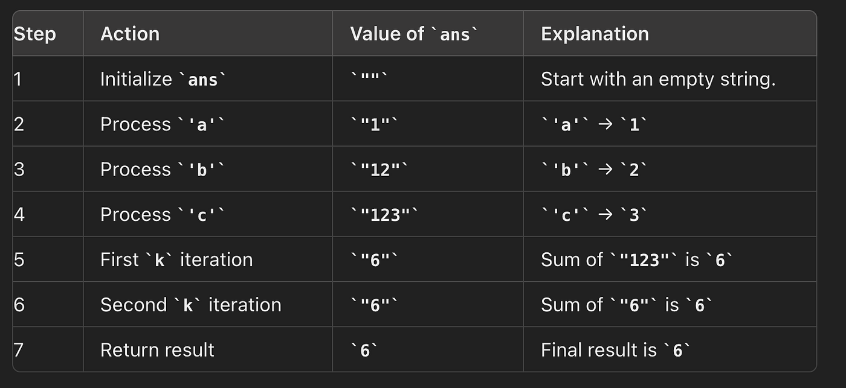The image size is (846, 388).
Task: Click the Value of ans column header
Action: click(x=414, y=34)
